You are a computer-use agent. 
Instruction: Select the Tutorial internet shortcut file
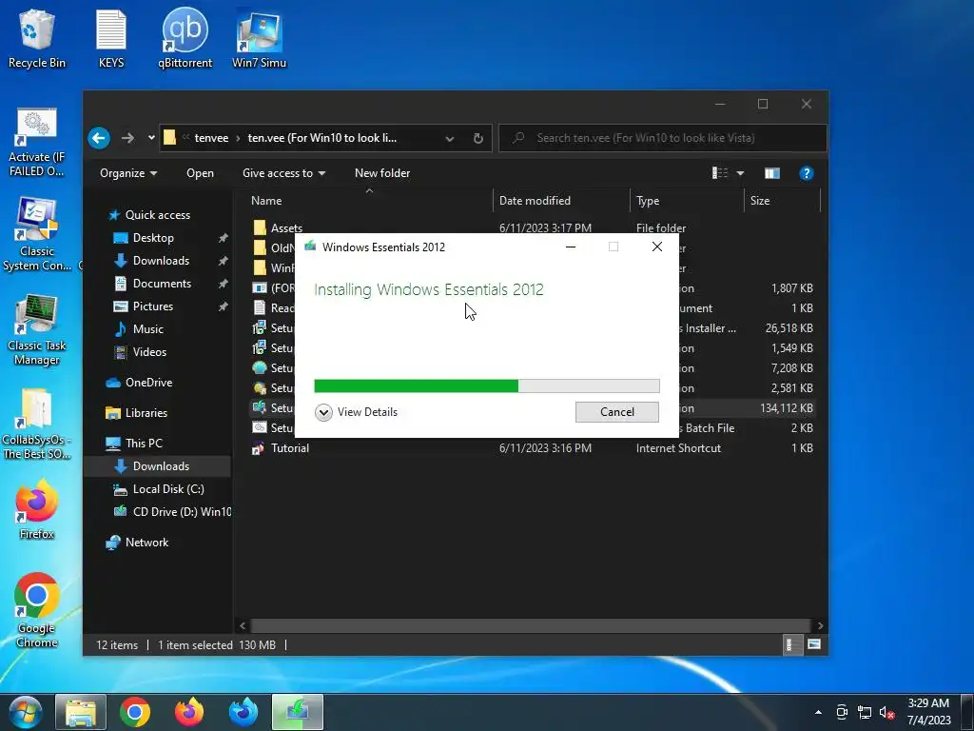534,448
